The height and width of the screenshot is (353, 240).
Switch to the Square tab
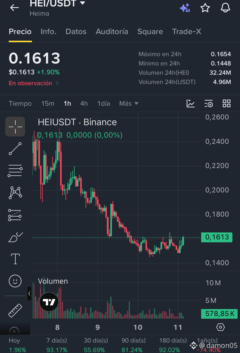point(150,32)
